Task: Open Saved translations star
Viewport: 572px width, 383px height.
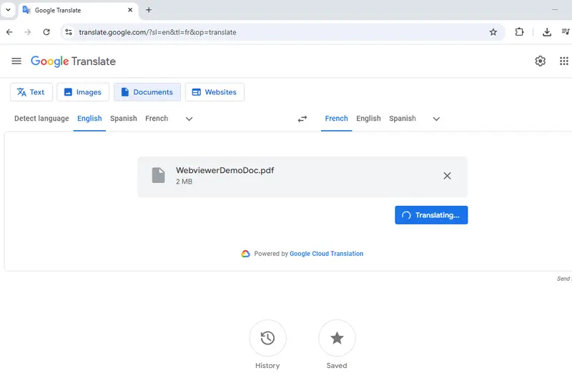Action: point(337,338)
